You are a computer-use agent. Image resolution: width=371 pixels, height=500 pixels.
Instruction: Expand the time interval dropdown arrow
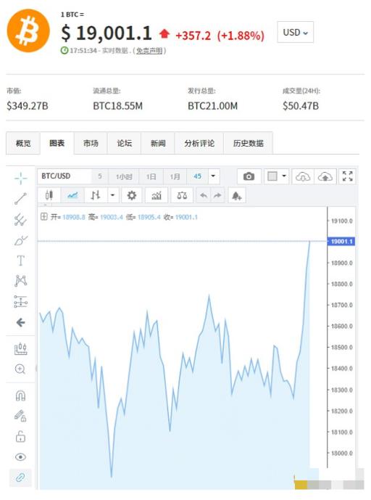[213, 176]
